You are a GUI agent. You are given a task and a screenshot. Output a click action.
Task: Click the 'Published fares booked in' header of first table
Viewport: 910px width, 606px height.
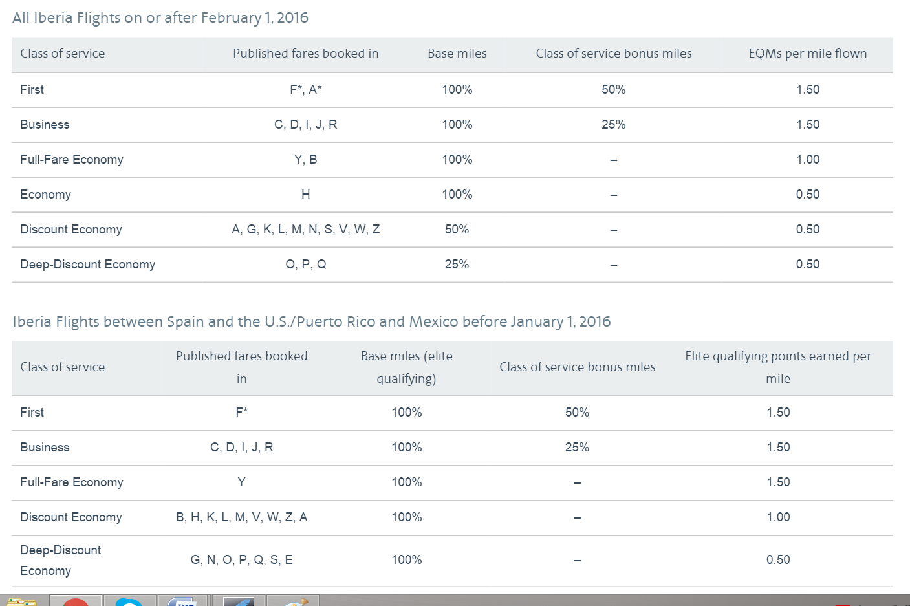tap(306, 54)
